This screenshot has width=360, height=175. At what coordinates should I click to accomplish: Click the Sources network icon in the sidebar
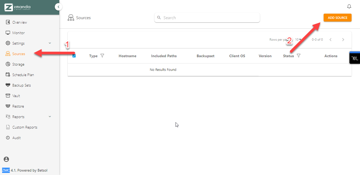click(x=8, y=54)
